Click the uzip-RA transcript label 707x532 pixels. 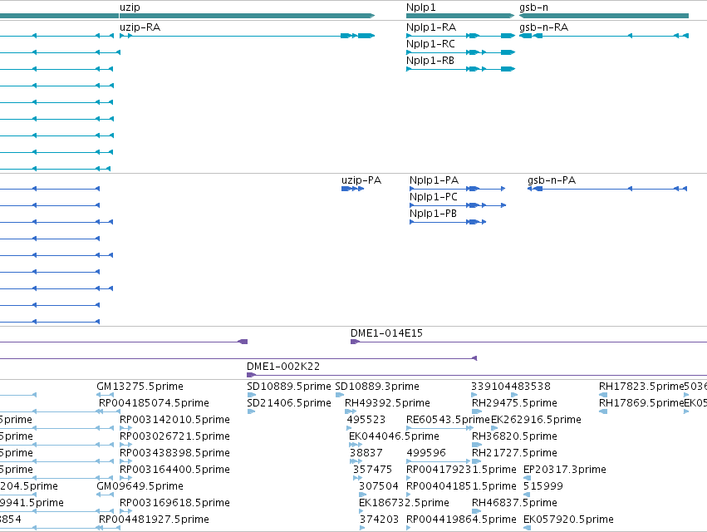(x=140, y=27)
